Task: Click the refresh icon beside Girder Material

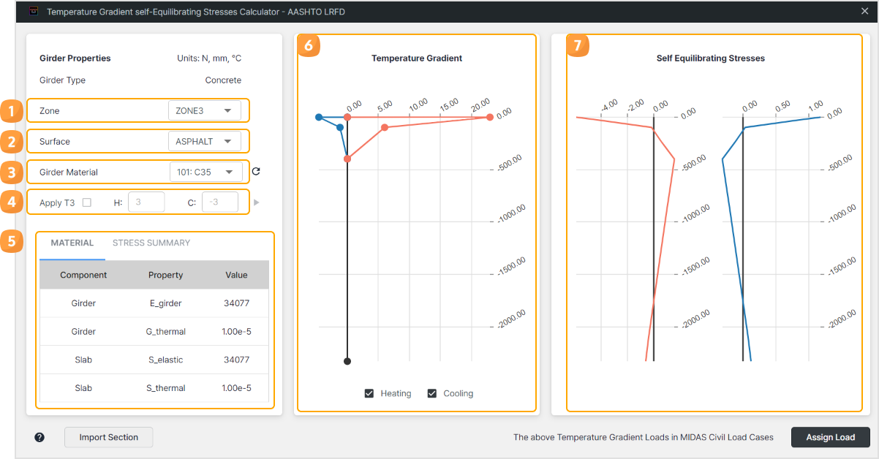Action: click(257, 171)
